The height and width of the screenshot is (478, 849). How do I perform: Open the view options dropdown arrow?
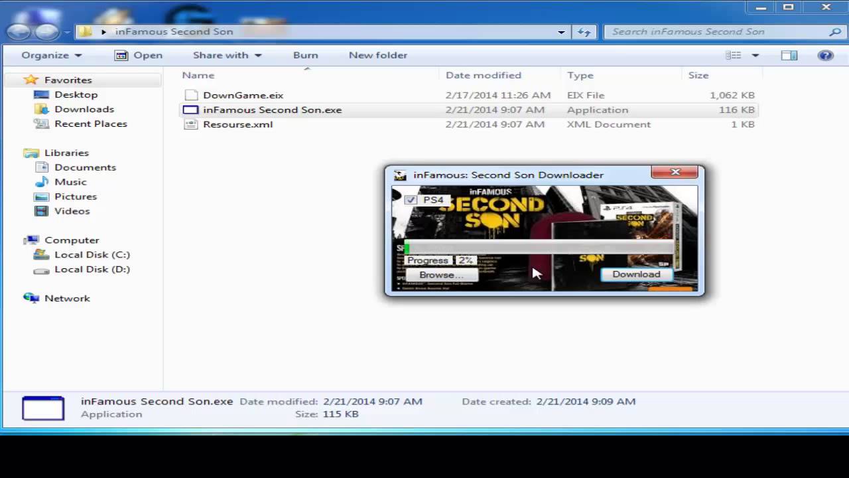755,55
